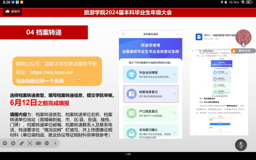Open the more options ellipsis in toolbar

(x=47, y=143)
